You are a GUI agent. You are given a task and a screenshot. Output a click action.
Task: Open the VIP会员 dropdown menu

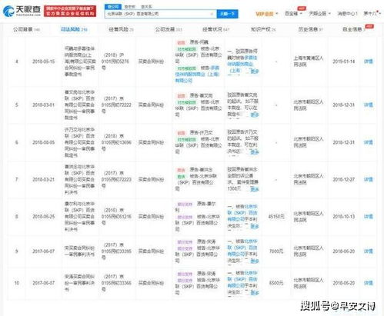[x=267, y=14]
